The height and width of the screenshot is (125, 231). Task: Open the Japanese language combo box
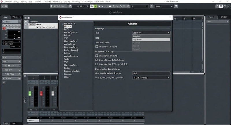point(151,33)
